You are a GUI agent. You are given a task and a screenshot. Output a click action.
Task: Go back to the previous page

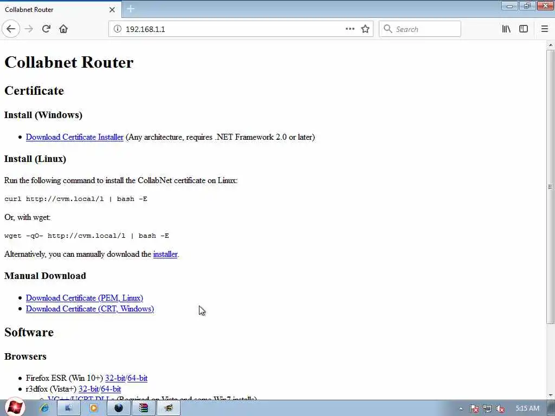coord(11,29)
